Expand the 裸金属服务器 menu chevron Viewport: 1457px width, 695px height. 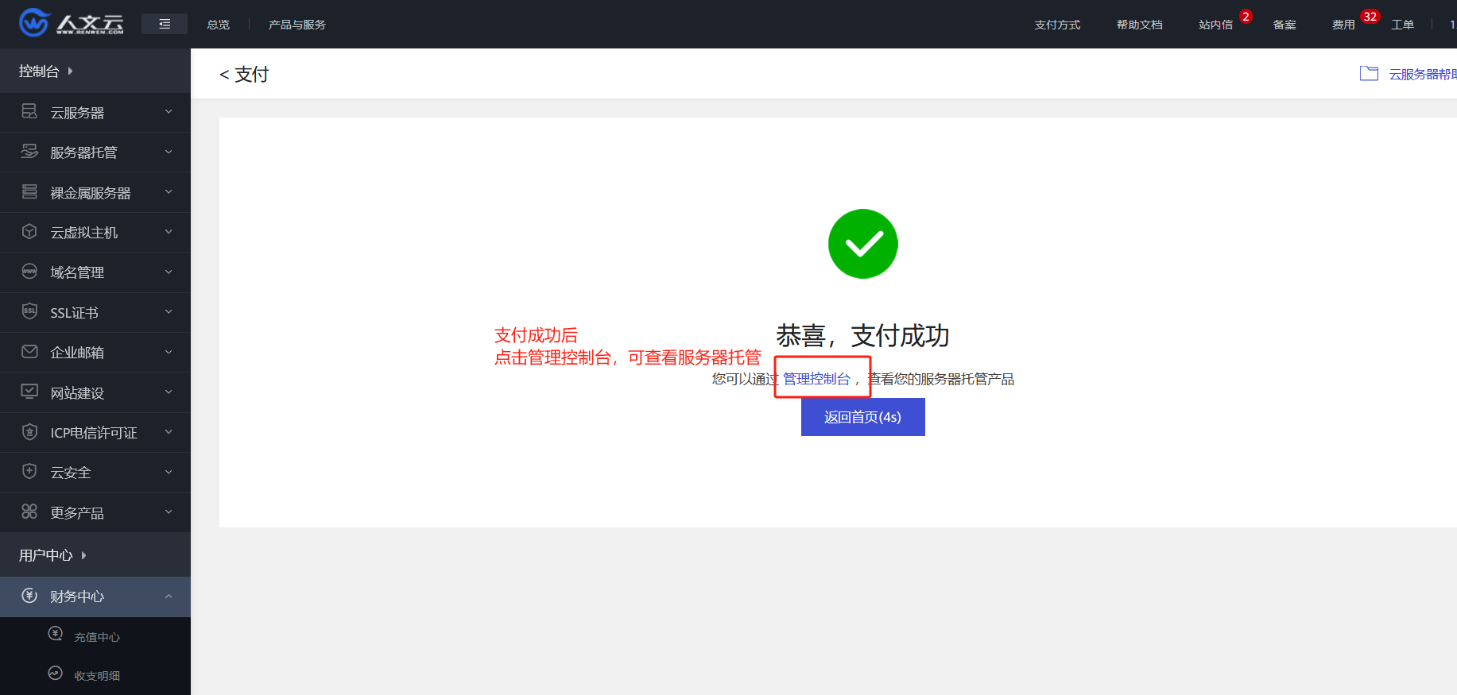pos(169,191)
